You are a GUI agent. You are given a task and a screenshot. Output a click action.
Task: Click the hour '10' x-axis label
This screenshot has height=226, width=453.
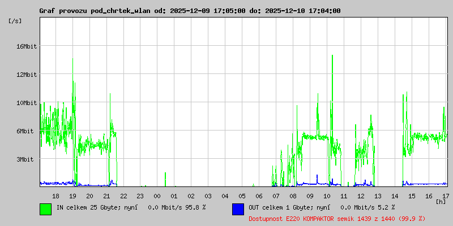(x=327, y=196)
